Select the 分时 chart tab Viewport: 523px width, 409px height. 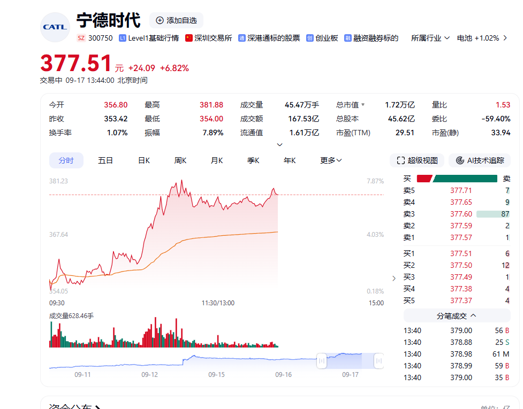click(x=66, y=160)
